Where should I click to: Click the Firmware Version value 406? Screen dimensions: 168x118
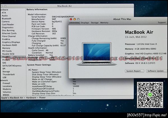point(54,29)
